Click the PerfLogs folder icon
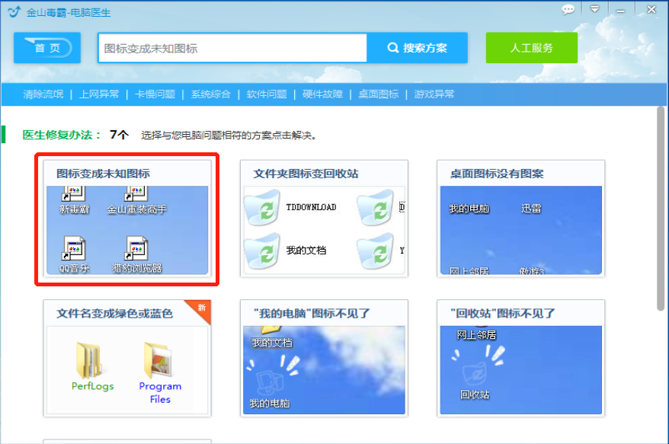The height and width of the screenshot is (444, 669). coord(89,360)
